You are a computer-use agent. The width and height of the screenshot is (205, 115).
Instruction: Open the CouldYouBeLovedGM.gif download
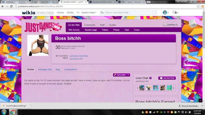click(15, 106)
